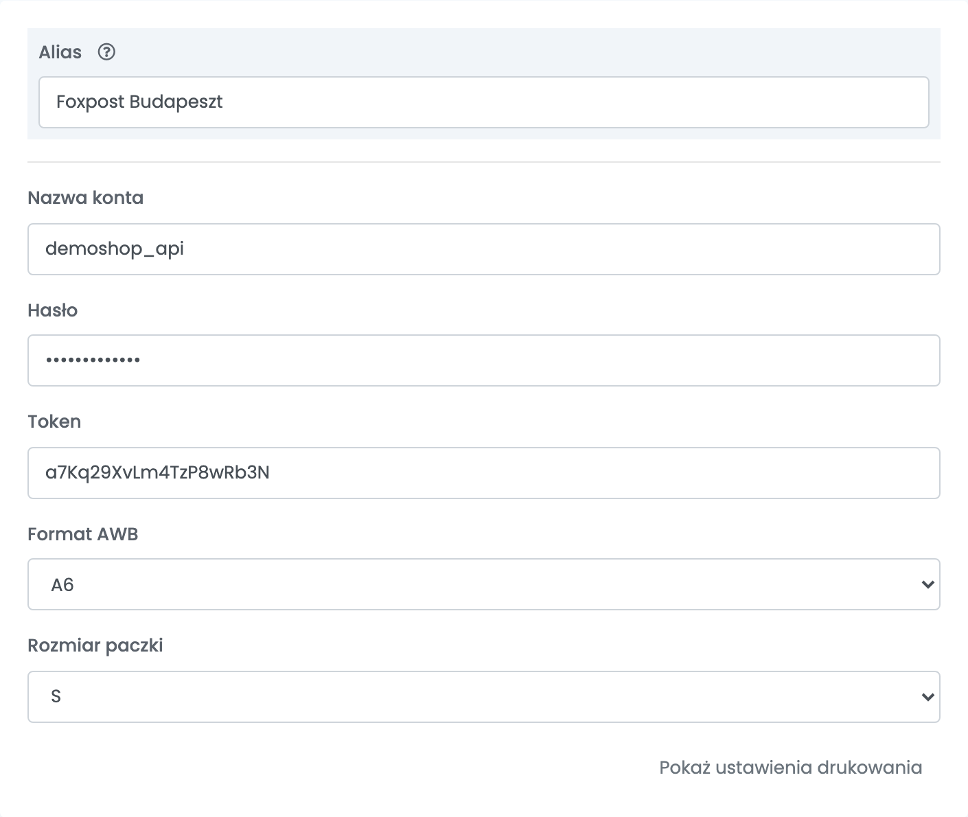Click the Format AWB label

click(83, 534)
